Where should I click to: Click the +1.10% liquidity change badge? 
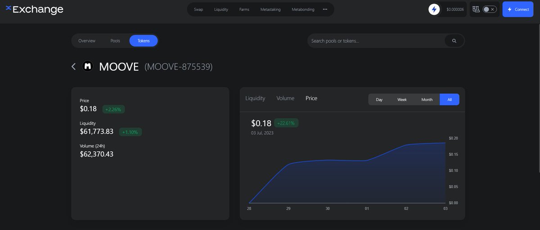point(130,132)
